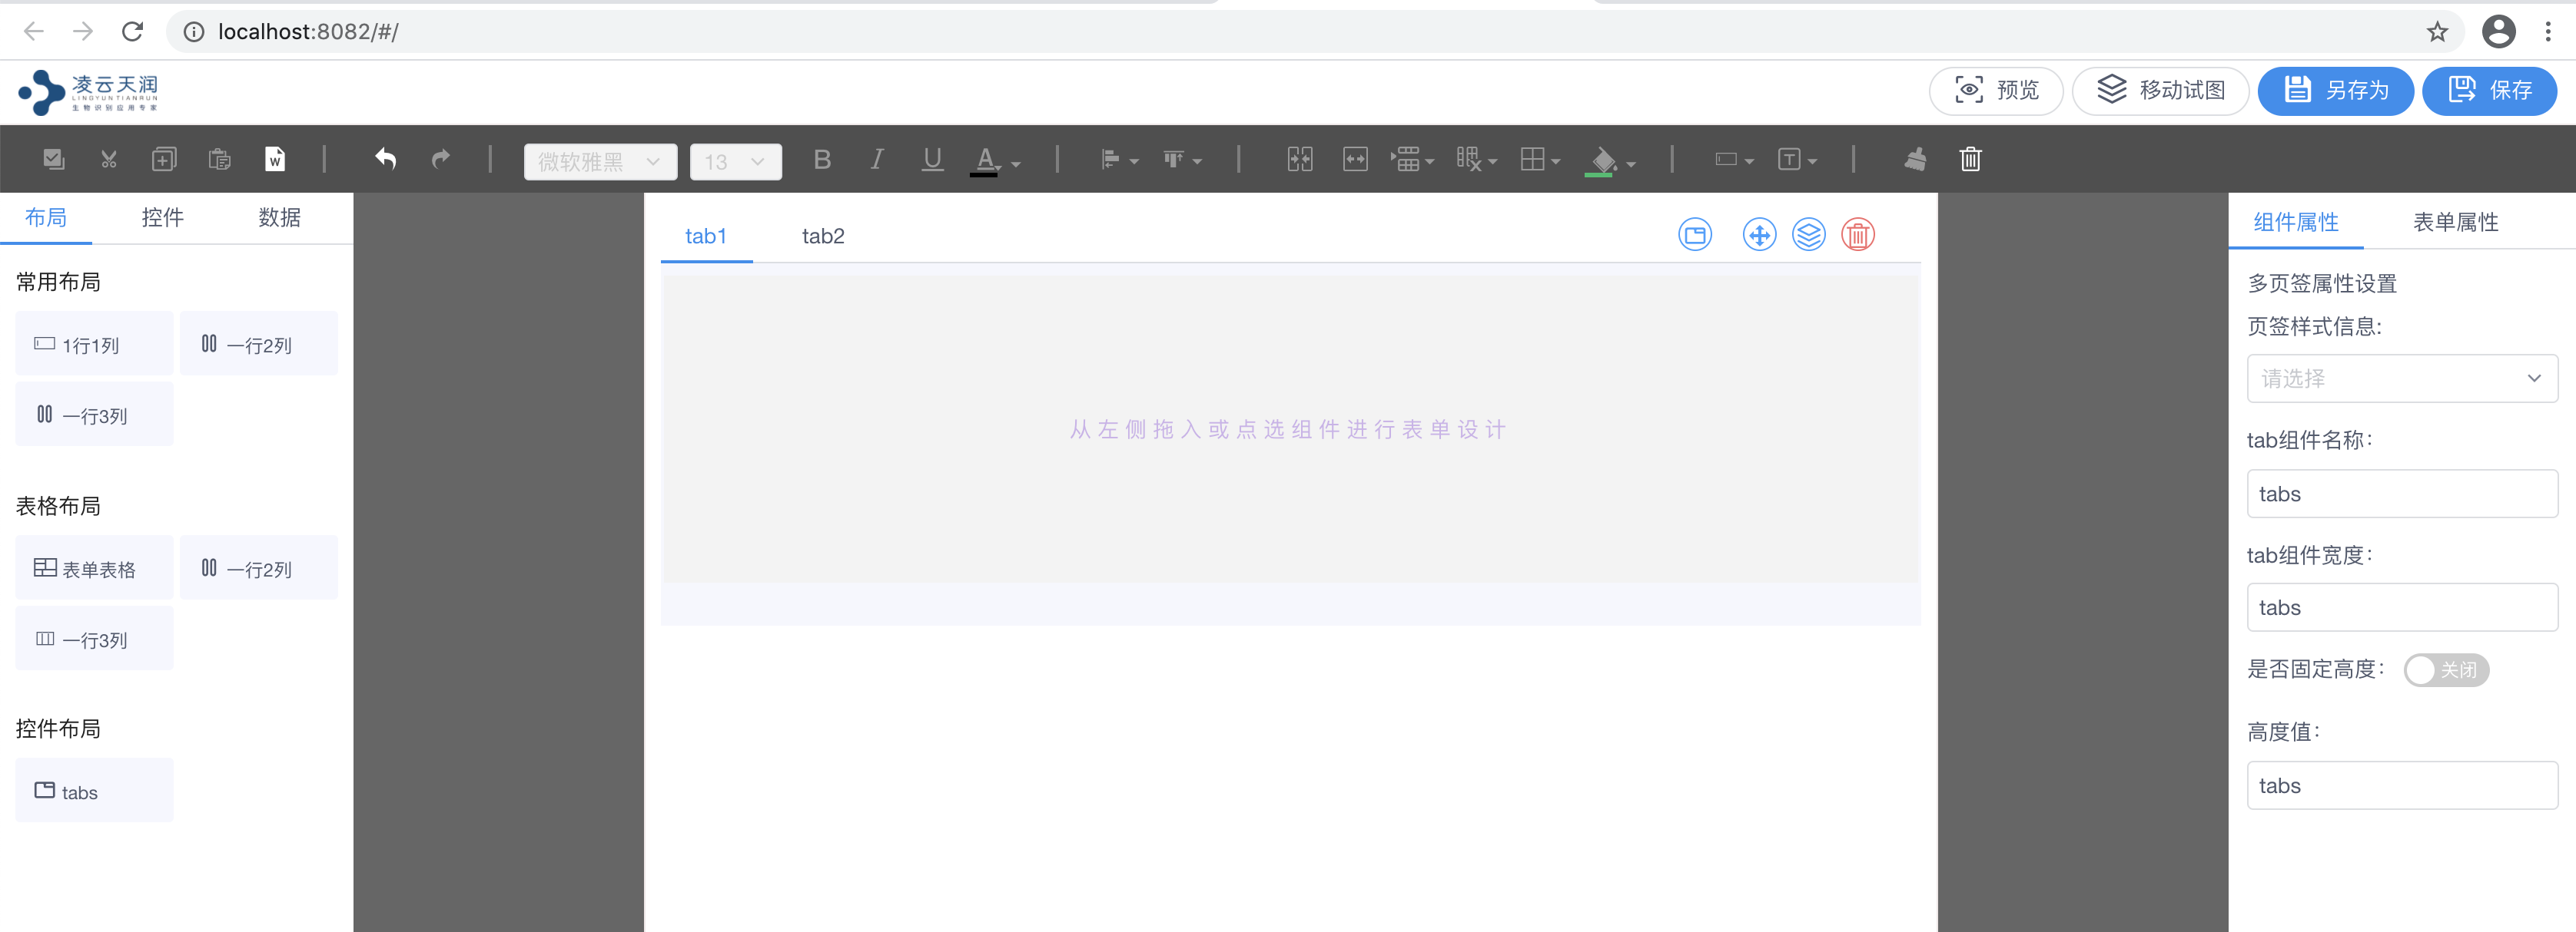Open the font size 13 dropdown

735,162
